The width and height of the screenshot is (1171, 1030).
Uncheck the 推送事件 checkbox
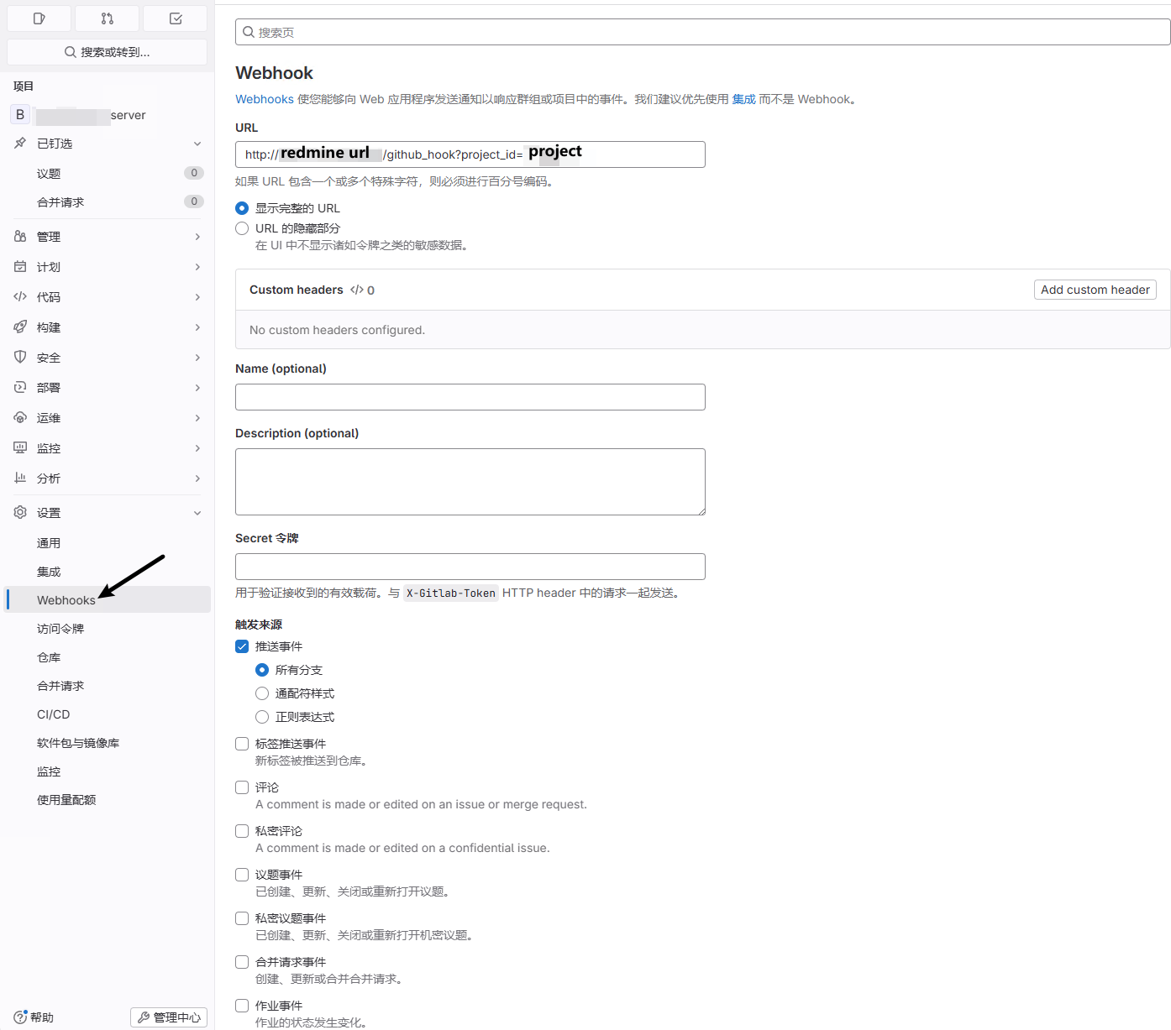[x=242, y=646]
